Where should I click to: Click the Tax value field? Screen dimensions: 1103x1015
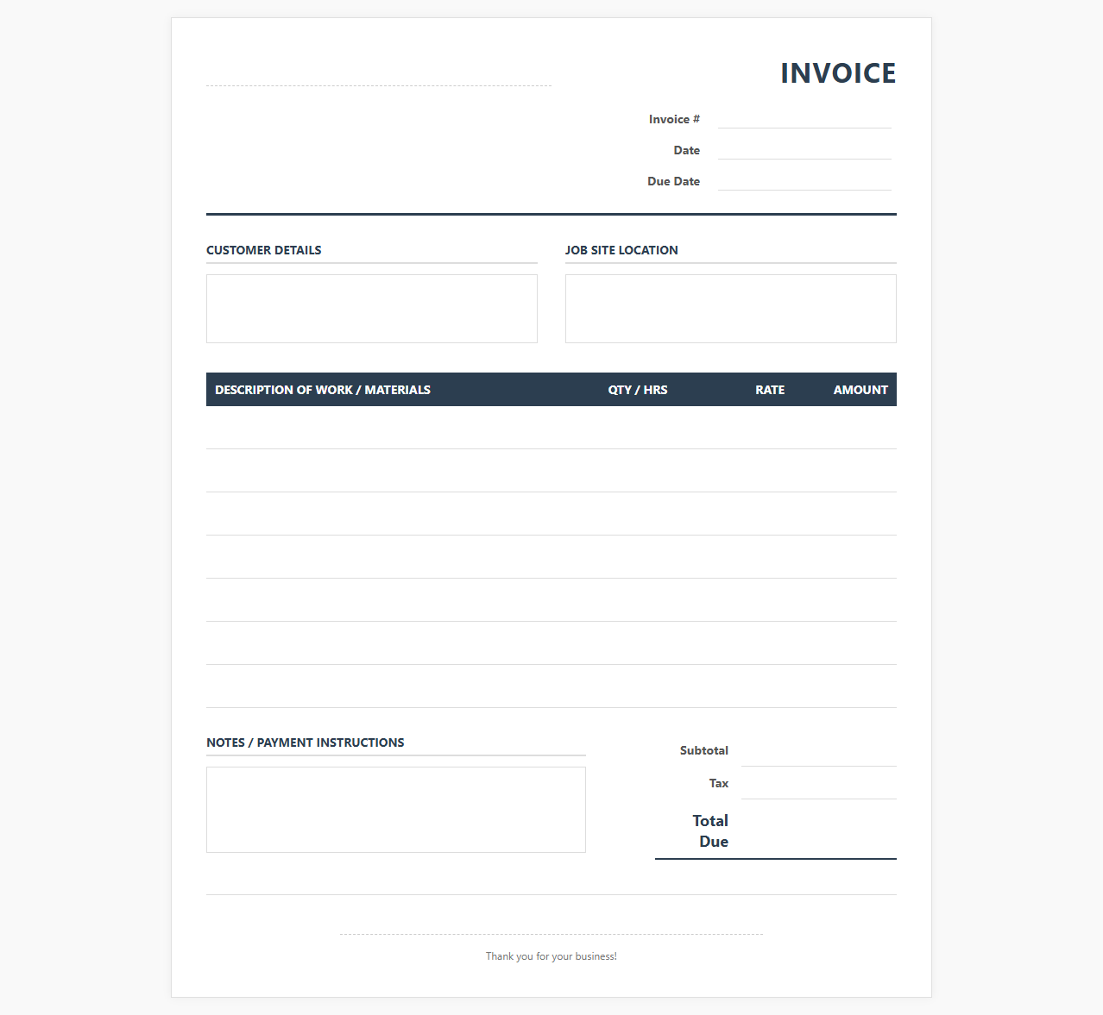click(819, 783)
